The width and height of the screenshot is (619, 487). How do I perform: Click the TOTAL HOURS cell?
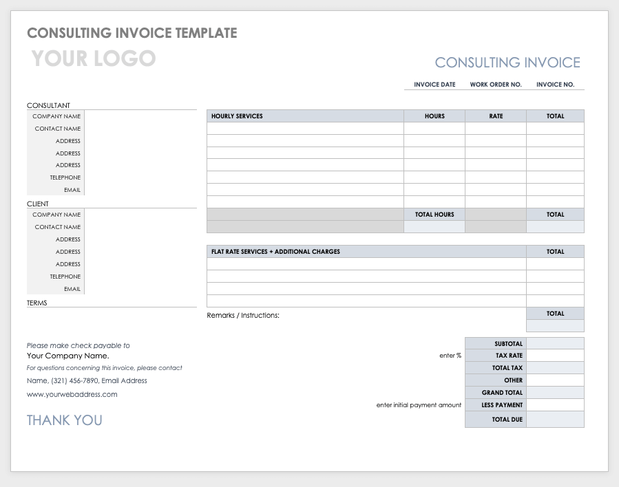pos(434,214)
